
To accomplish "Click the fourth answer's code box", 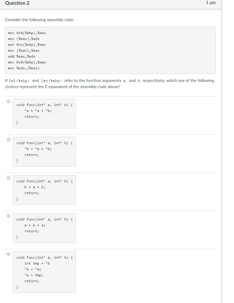I will 44,228.
